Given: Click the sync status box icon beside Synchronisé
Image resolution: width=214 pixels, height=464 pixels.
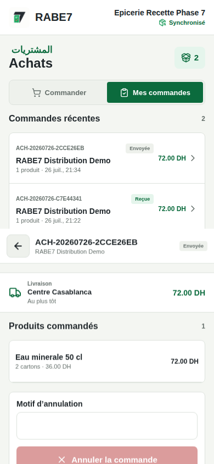Looking at the screenshot, I should click(x=162, y=23).
